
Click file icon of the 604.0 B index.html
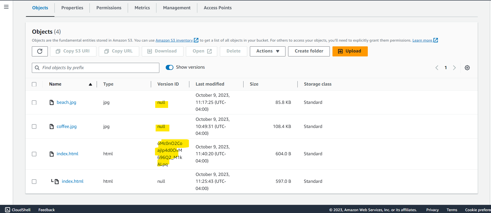point(52,154)
